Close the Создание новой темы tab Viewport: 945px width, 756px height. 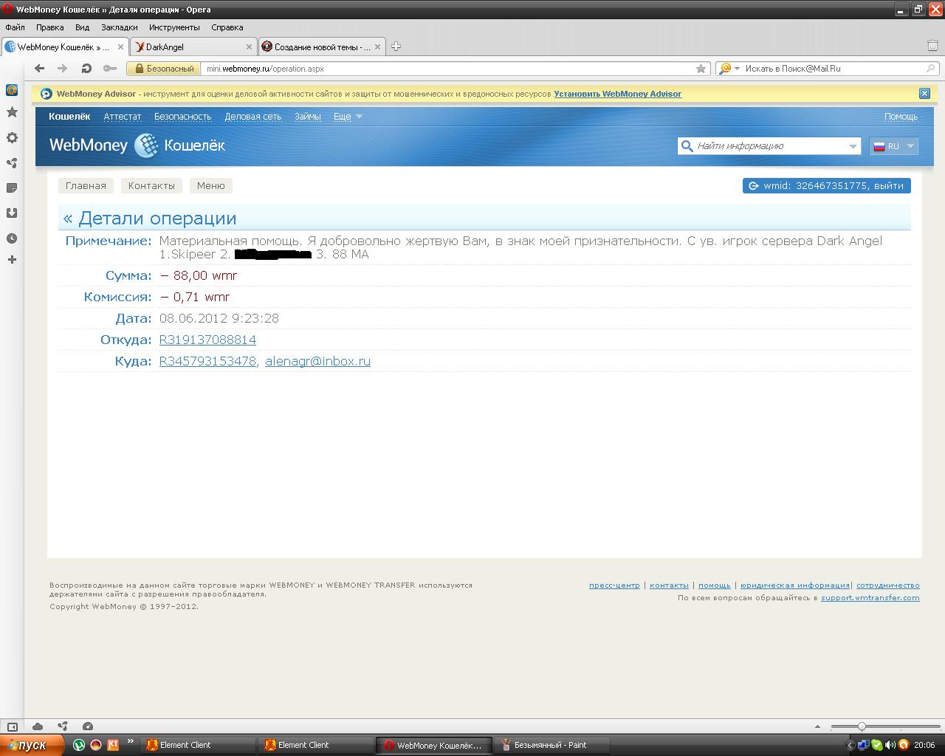378,47
